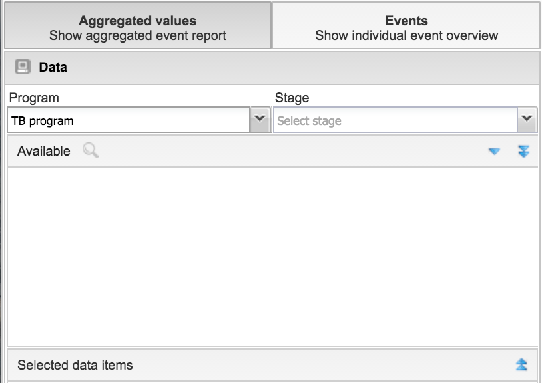Click the Data panel icon
Viewport: 542px width, 383px height.
coord(23,67)
